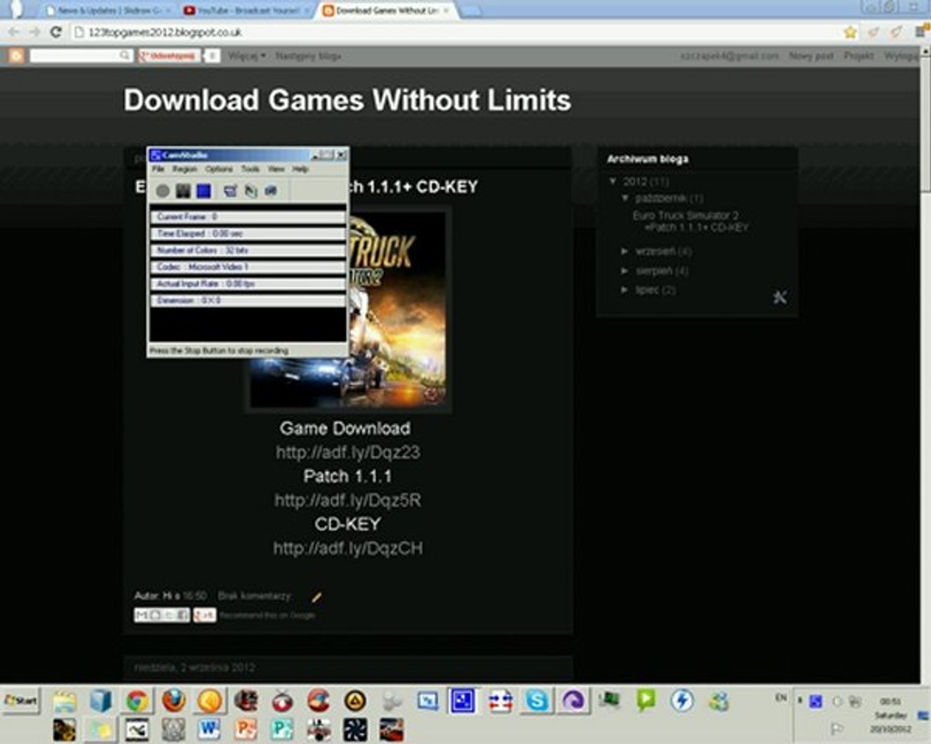
Task: Click the browser address bar
Action: (x=455, y=32)
